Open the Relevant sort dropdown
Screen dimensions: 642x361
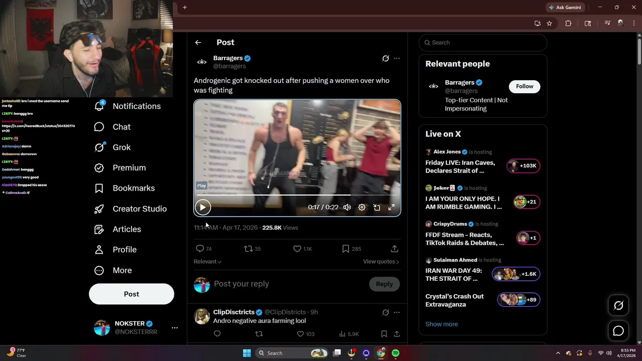tap(208, 262)
